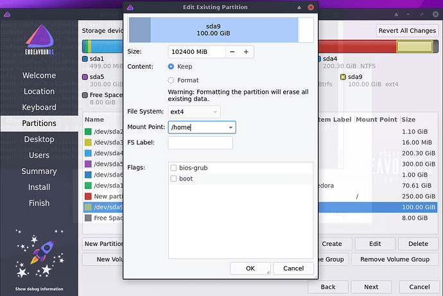Click the app icon in the dialog title bar
The width and height of the screenshot is (443, 296).
130,7
